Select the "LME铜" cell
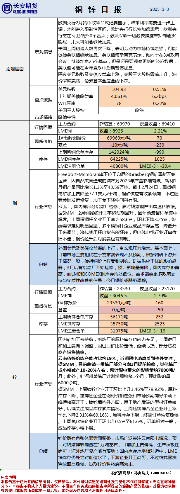Viewport: 180px width, 494px height. coord(78,131)
